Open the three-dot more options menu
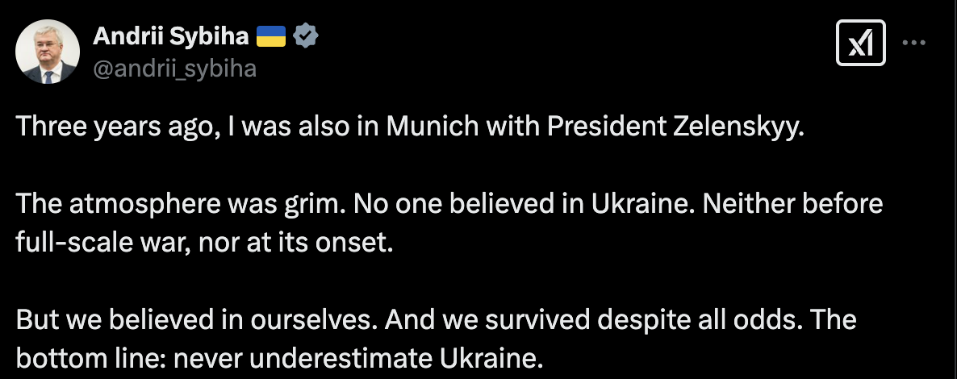957x379 pixels. point(913,44)
